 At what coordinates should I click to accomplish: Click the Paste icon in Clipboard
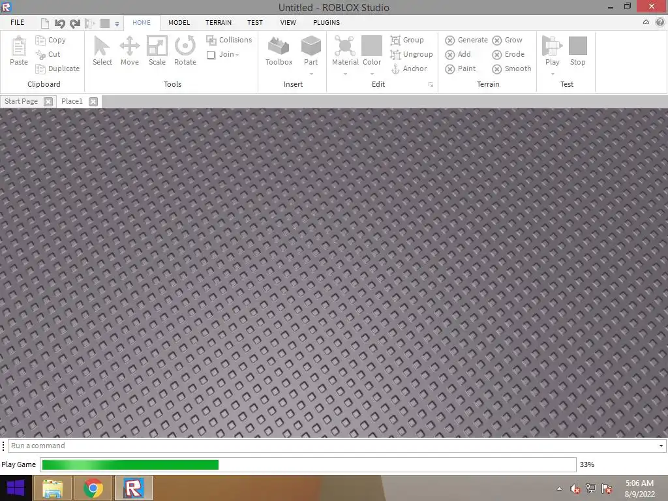[19, 46]
